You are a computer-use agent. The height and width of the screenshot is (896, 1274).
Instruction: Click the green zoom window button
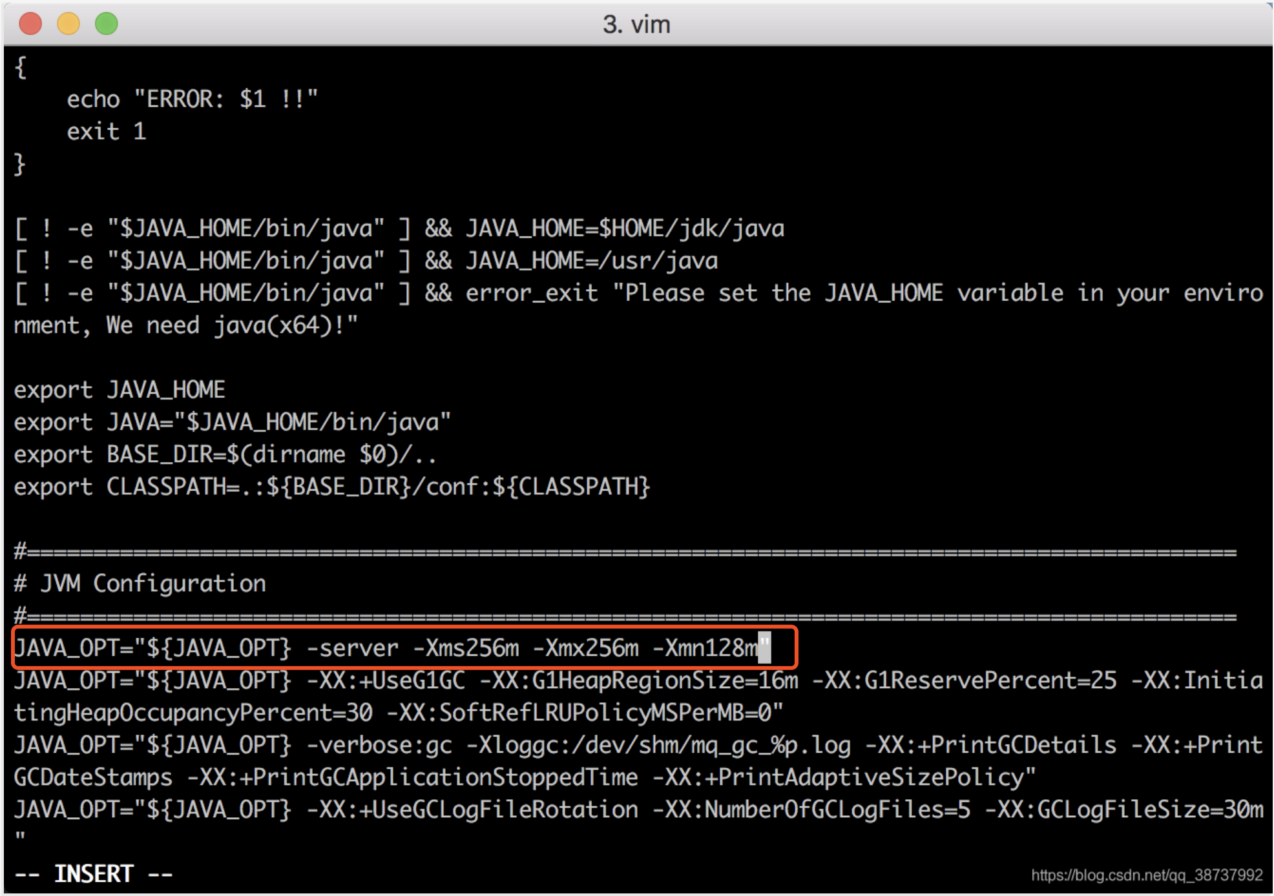click(107, 24)
